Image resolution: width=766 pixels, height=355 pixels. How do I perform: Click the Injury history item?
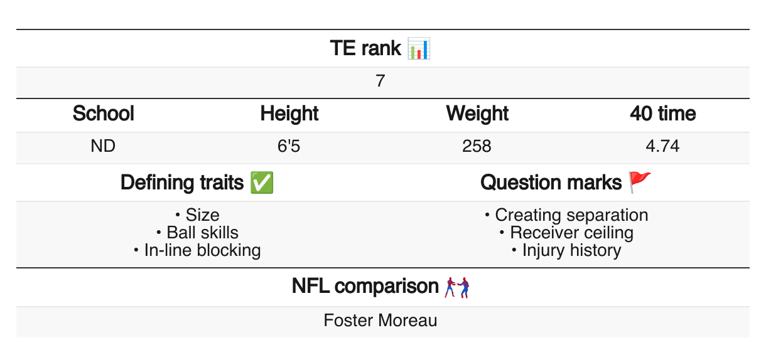pos(571,250)
